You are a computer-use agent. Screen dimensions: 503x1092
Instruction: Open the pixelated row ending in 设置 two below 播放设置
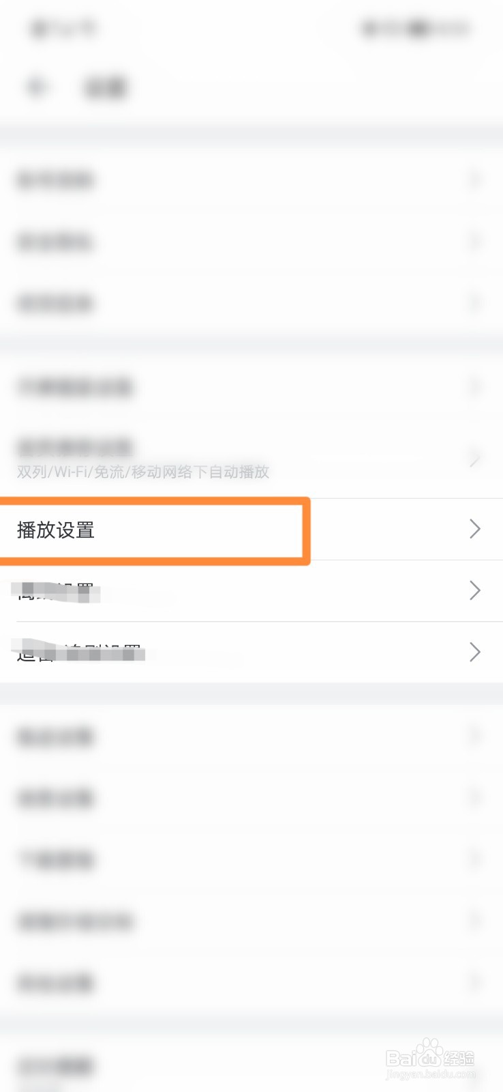pos(251,652)
